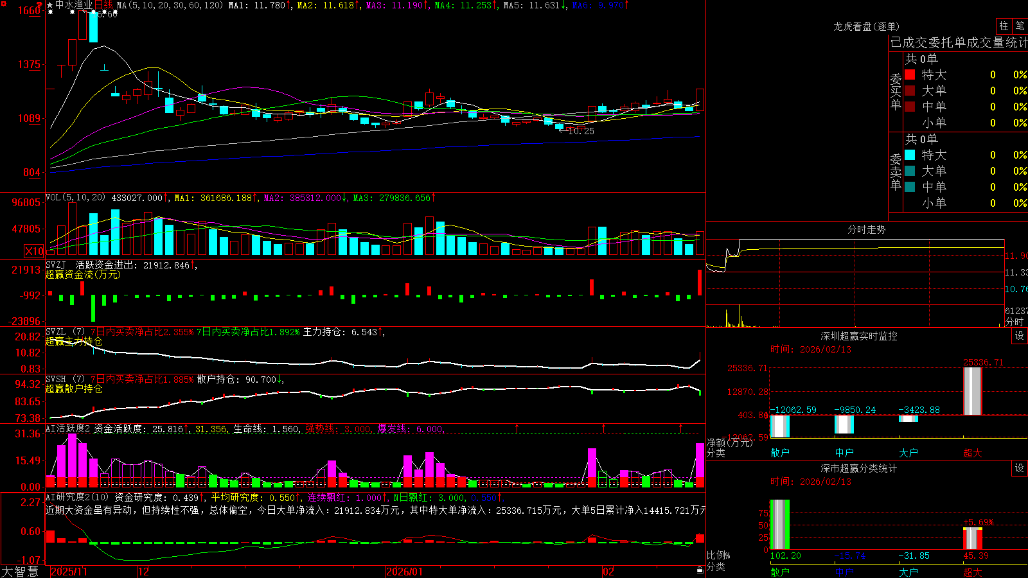The width and height of the screenshot is (1028, 578).
Task: Click red 特大 buy order color swatch
Action: pos(910,74)
